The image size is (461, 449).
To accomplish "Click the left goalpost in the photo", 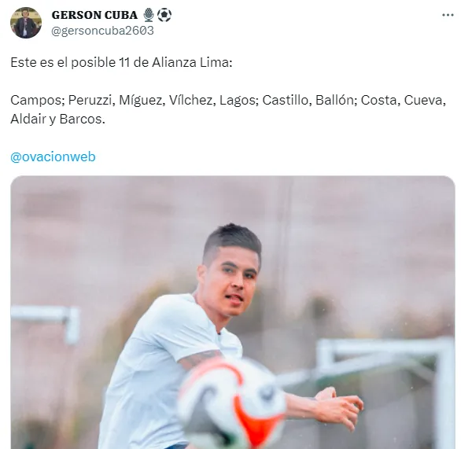I will (x=46, y=322).
